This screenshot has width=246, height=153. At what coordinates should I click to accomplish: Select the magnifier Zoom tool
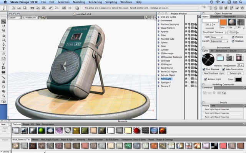tap(3, 96)
